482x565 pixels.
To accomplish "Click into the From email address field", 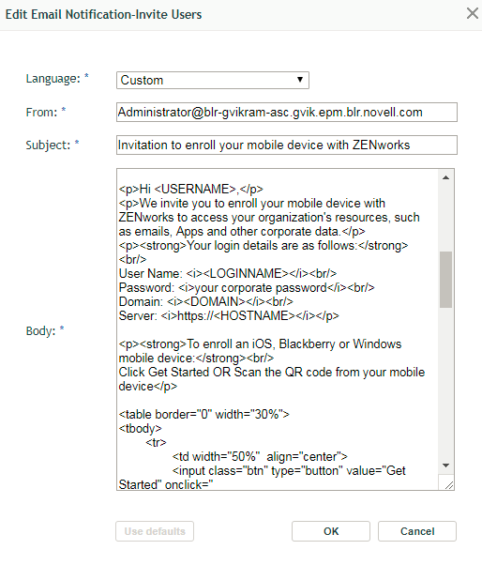I will click(x=287, y=113).
